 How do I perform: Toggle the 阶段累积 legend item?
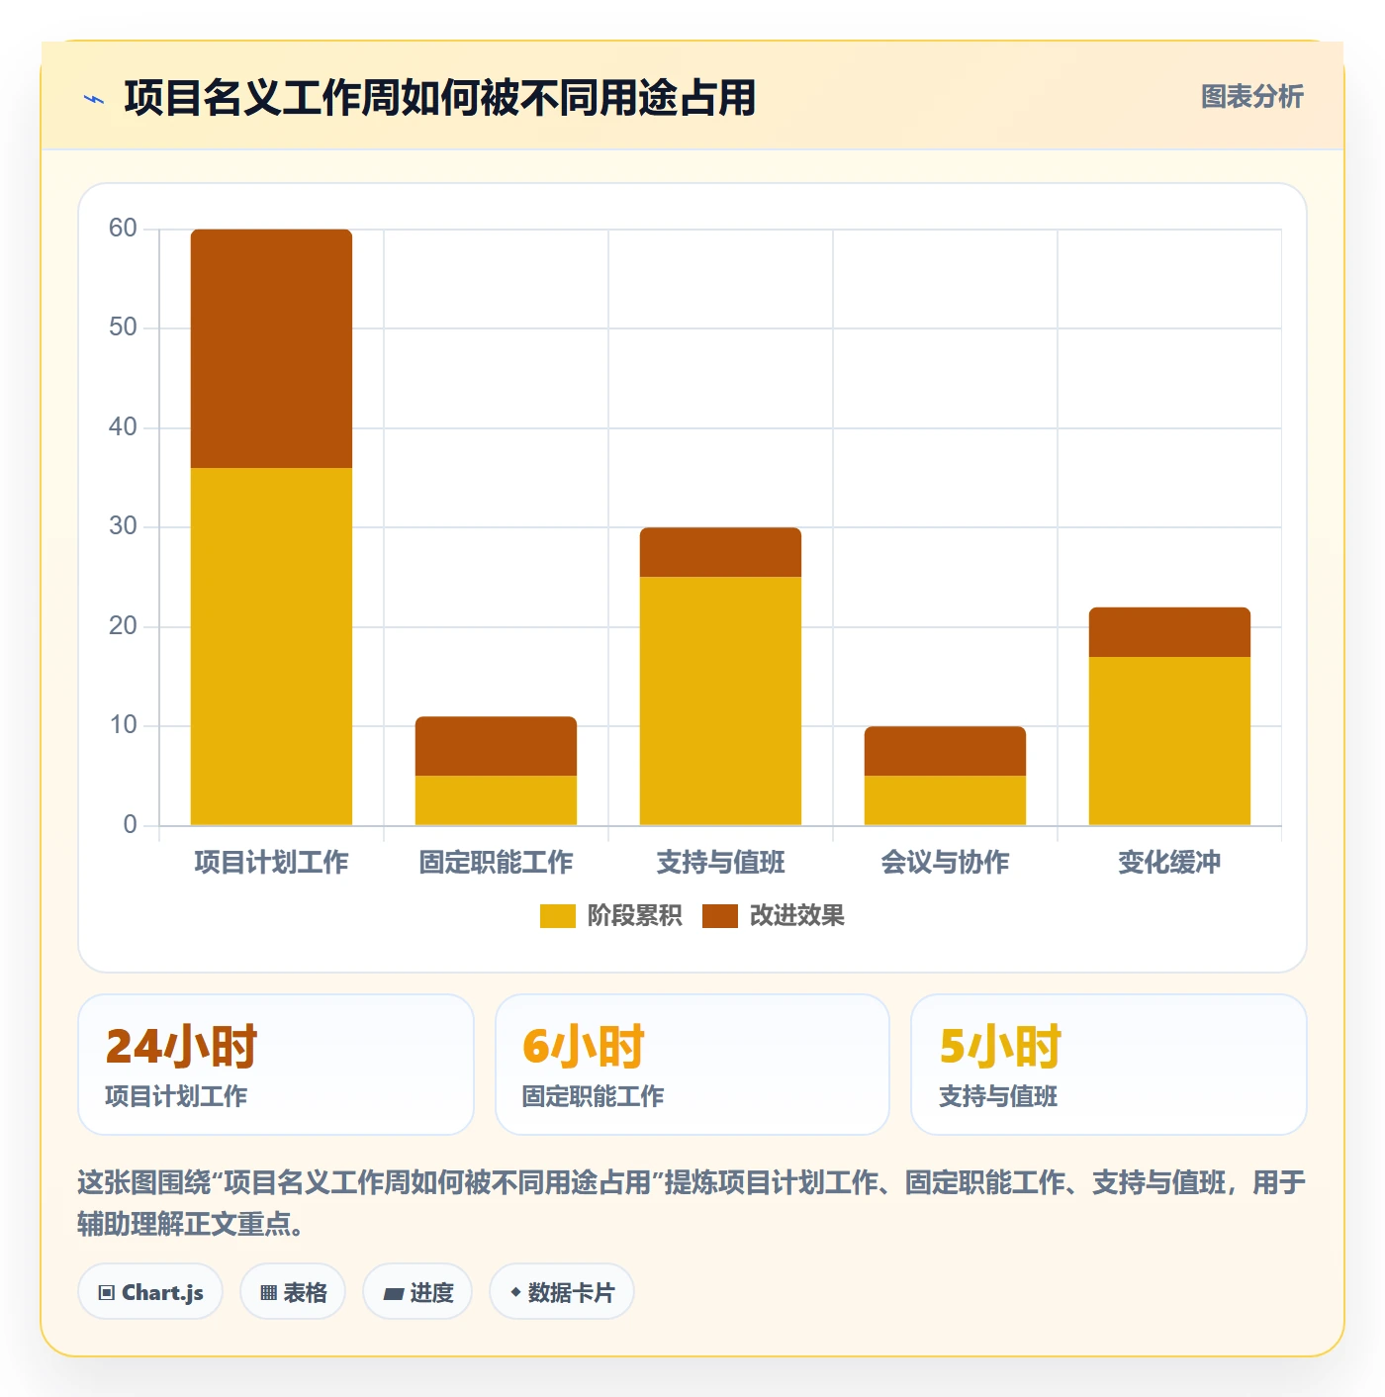tap(610, 915)
